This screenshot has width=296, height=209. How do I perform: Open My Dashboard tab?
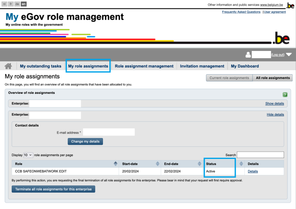click(x=245, y=66)
